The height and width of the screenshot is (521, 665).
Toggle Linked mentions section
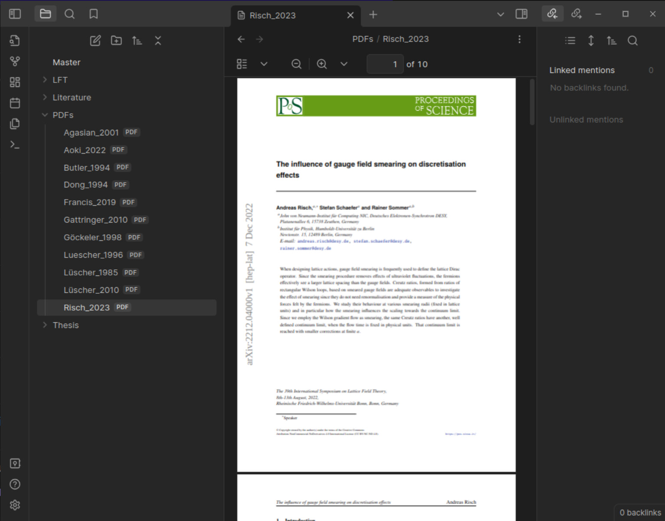coord(601,70)
